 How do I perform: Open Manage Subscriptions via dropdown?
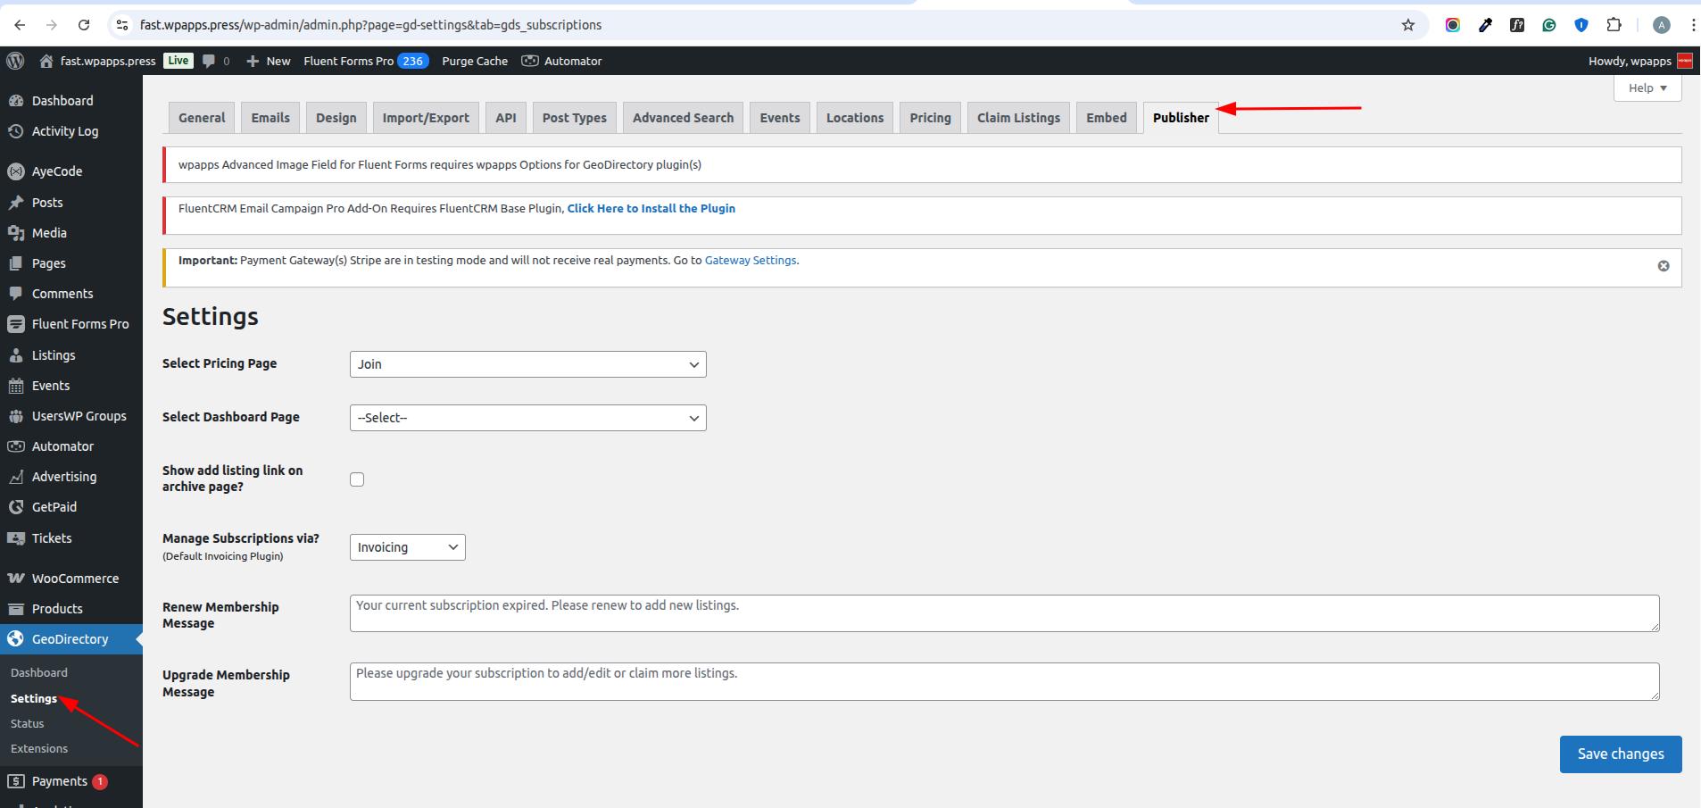pyautogui.click(x=407, y=547)
